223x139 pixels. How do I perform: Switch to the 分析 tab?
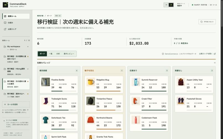[58, 54]
